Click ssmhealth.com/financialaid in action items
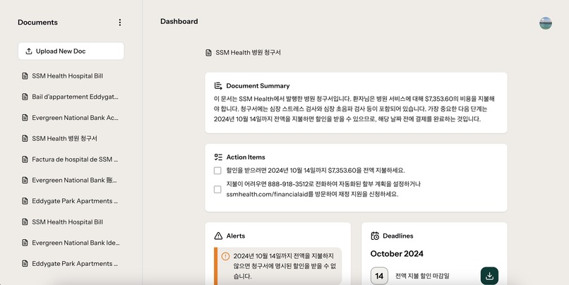 coord(268,195)
